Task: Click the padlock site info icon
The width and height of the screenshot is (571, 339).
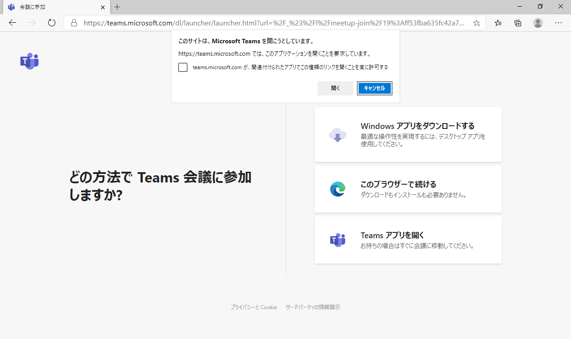Action: [x=74, y=23]
